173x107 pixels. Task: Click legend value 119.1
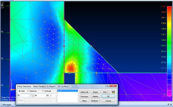click(x=164, y=34)
